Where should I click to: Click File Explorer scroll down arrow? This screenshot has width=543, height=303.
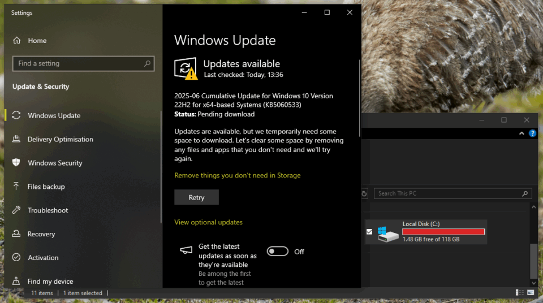pos(533,283)
